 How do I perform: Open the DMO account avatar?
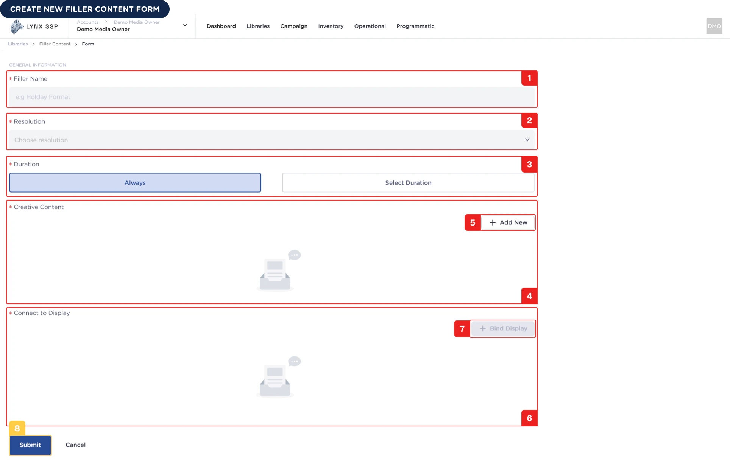coord(714,26)
